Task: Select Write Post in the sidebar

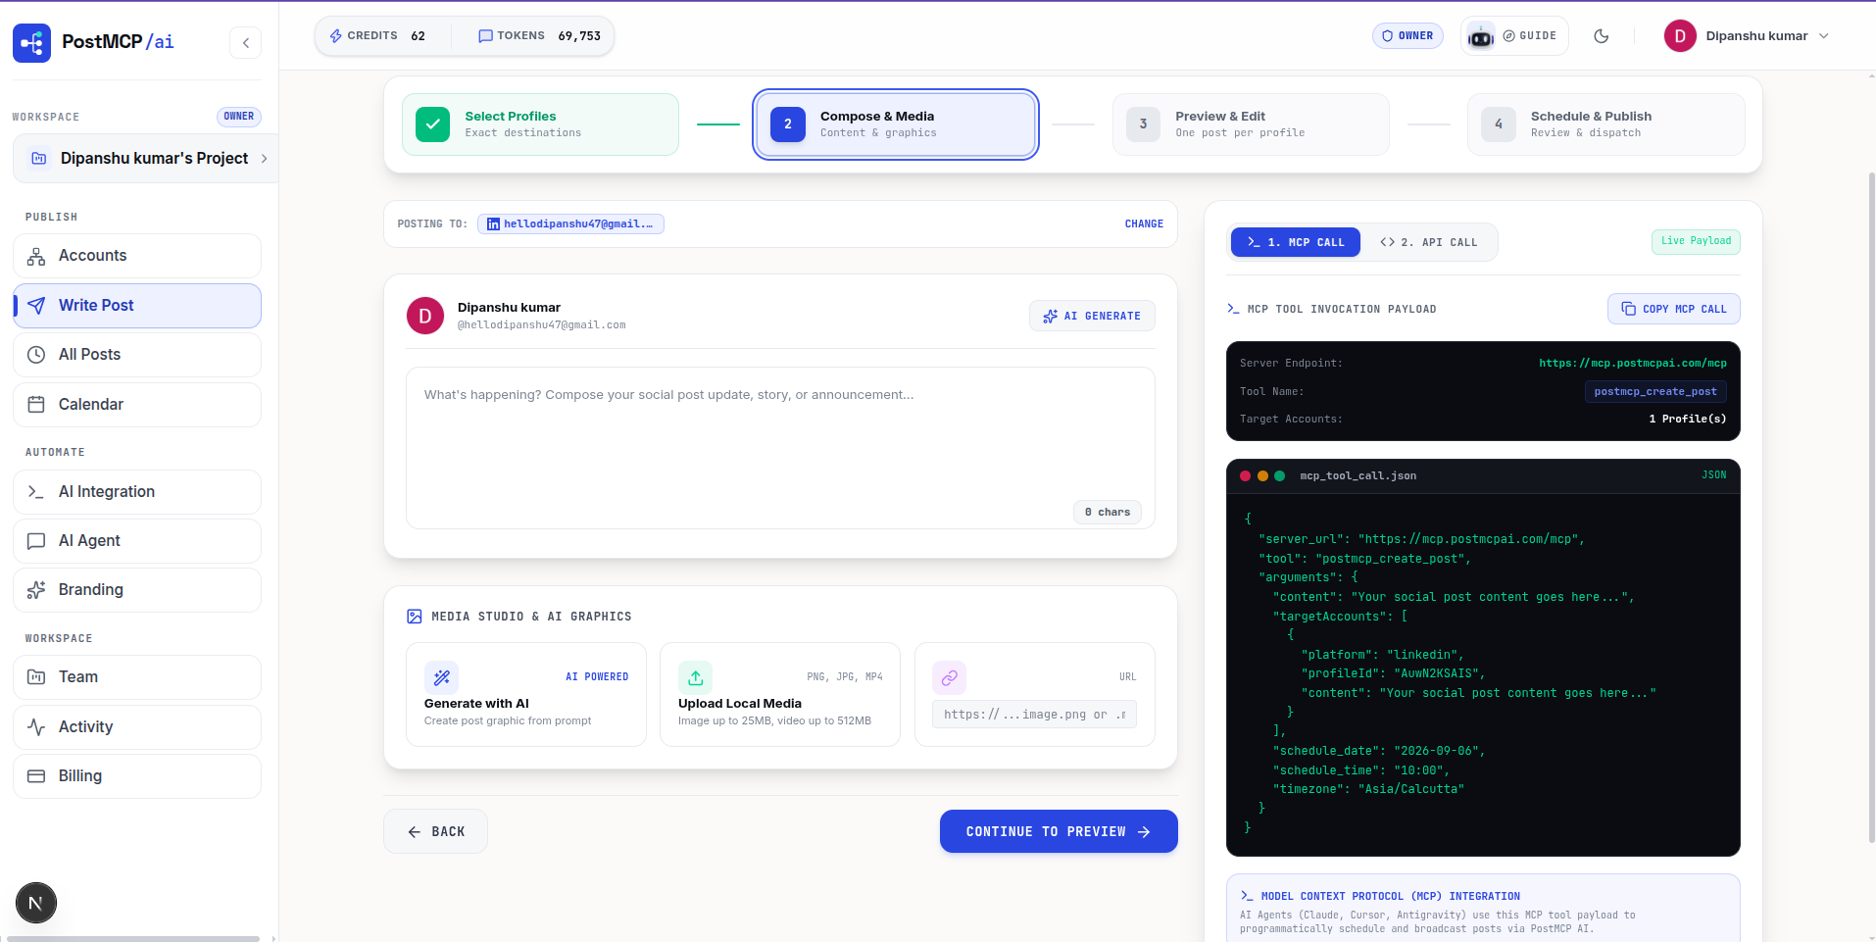Action: (x=137, y=306)
